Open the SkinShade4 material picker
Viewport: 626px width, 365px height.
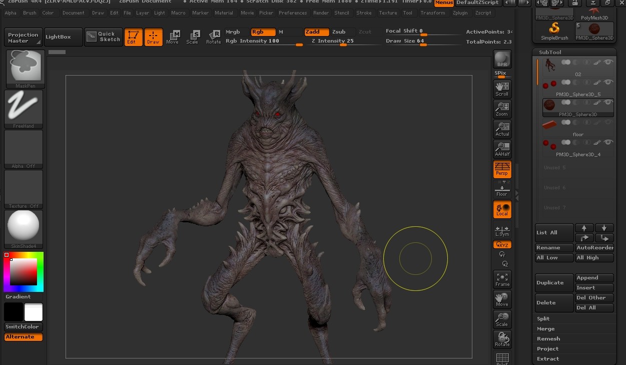point(24,229)
